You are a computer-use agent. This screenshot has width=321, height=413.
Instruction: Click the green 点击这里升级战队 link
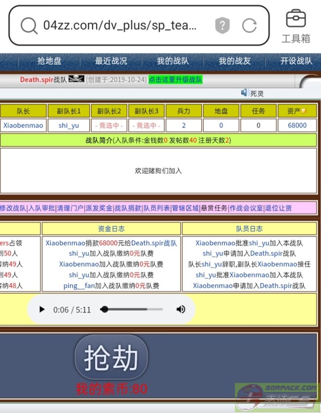[176, 79]
